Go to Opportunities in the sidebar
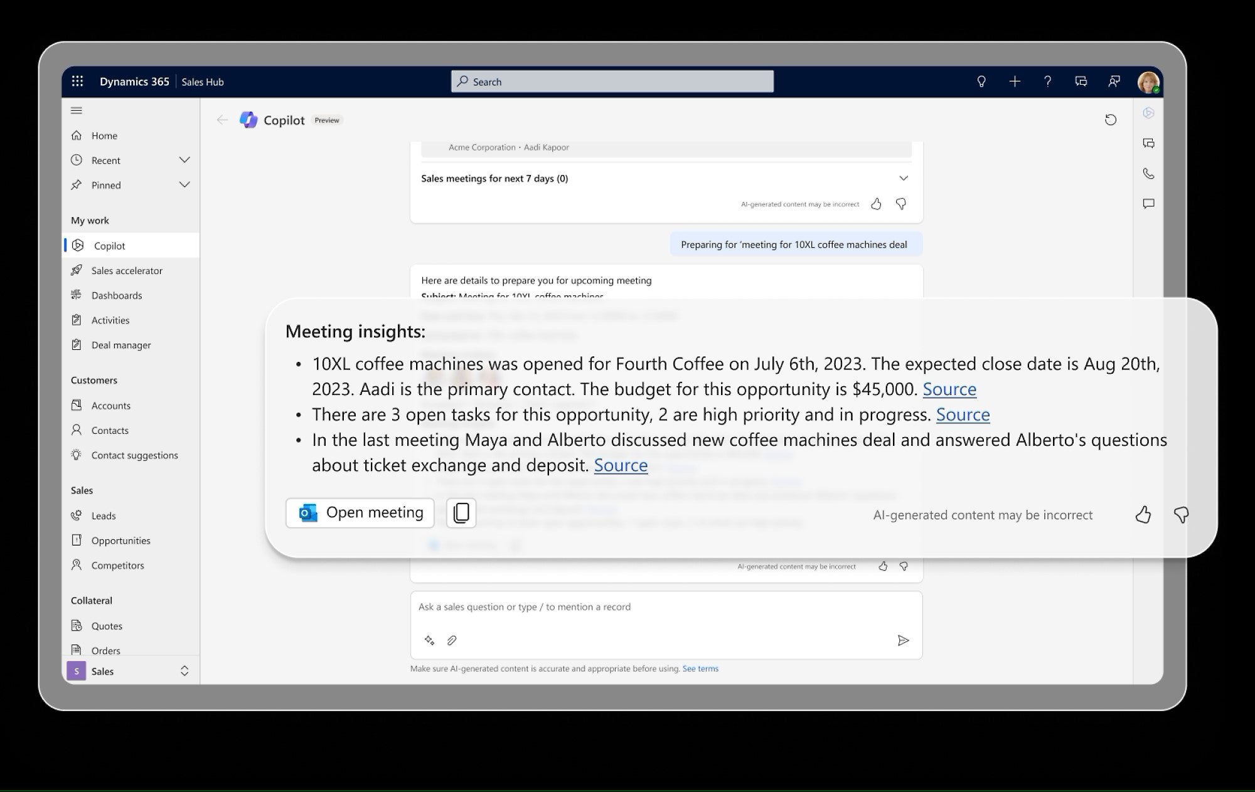Screen dimensions: 1255x792 tap(120, 541)
